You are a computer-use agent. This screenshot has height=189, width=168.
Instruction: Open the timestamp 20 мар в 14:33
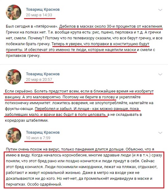[39, 15]
